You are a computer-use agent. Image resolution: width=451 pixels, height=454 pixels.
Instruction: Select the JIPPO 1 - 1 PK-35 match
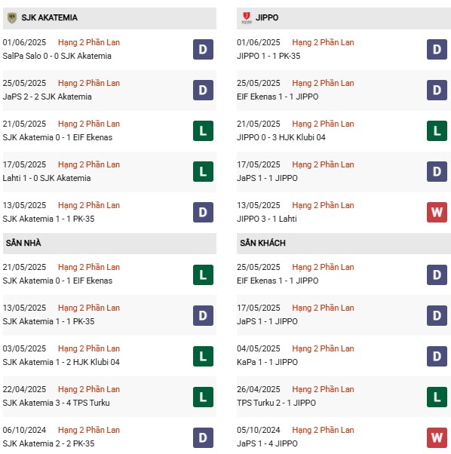[x=268, y=56]
